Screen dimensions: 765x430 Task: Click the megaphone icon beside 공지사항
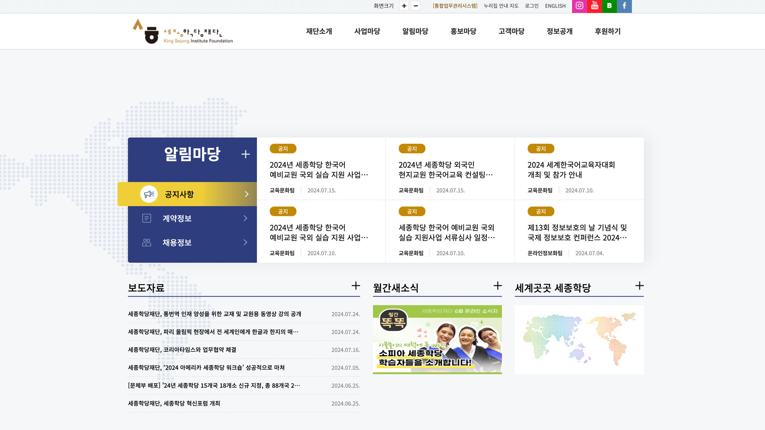point(149,194)
